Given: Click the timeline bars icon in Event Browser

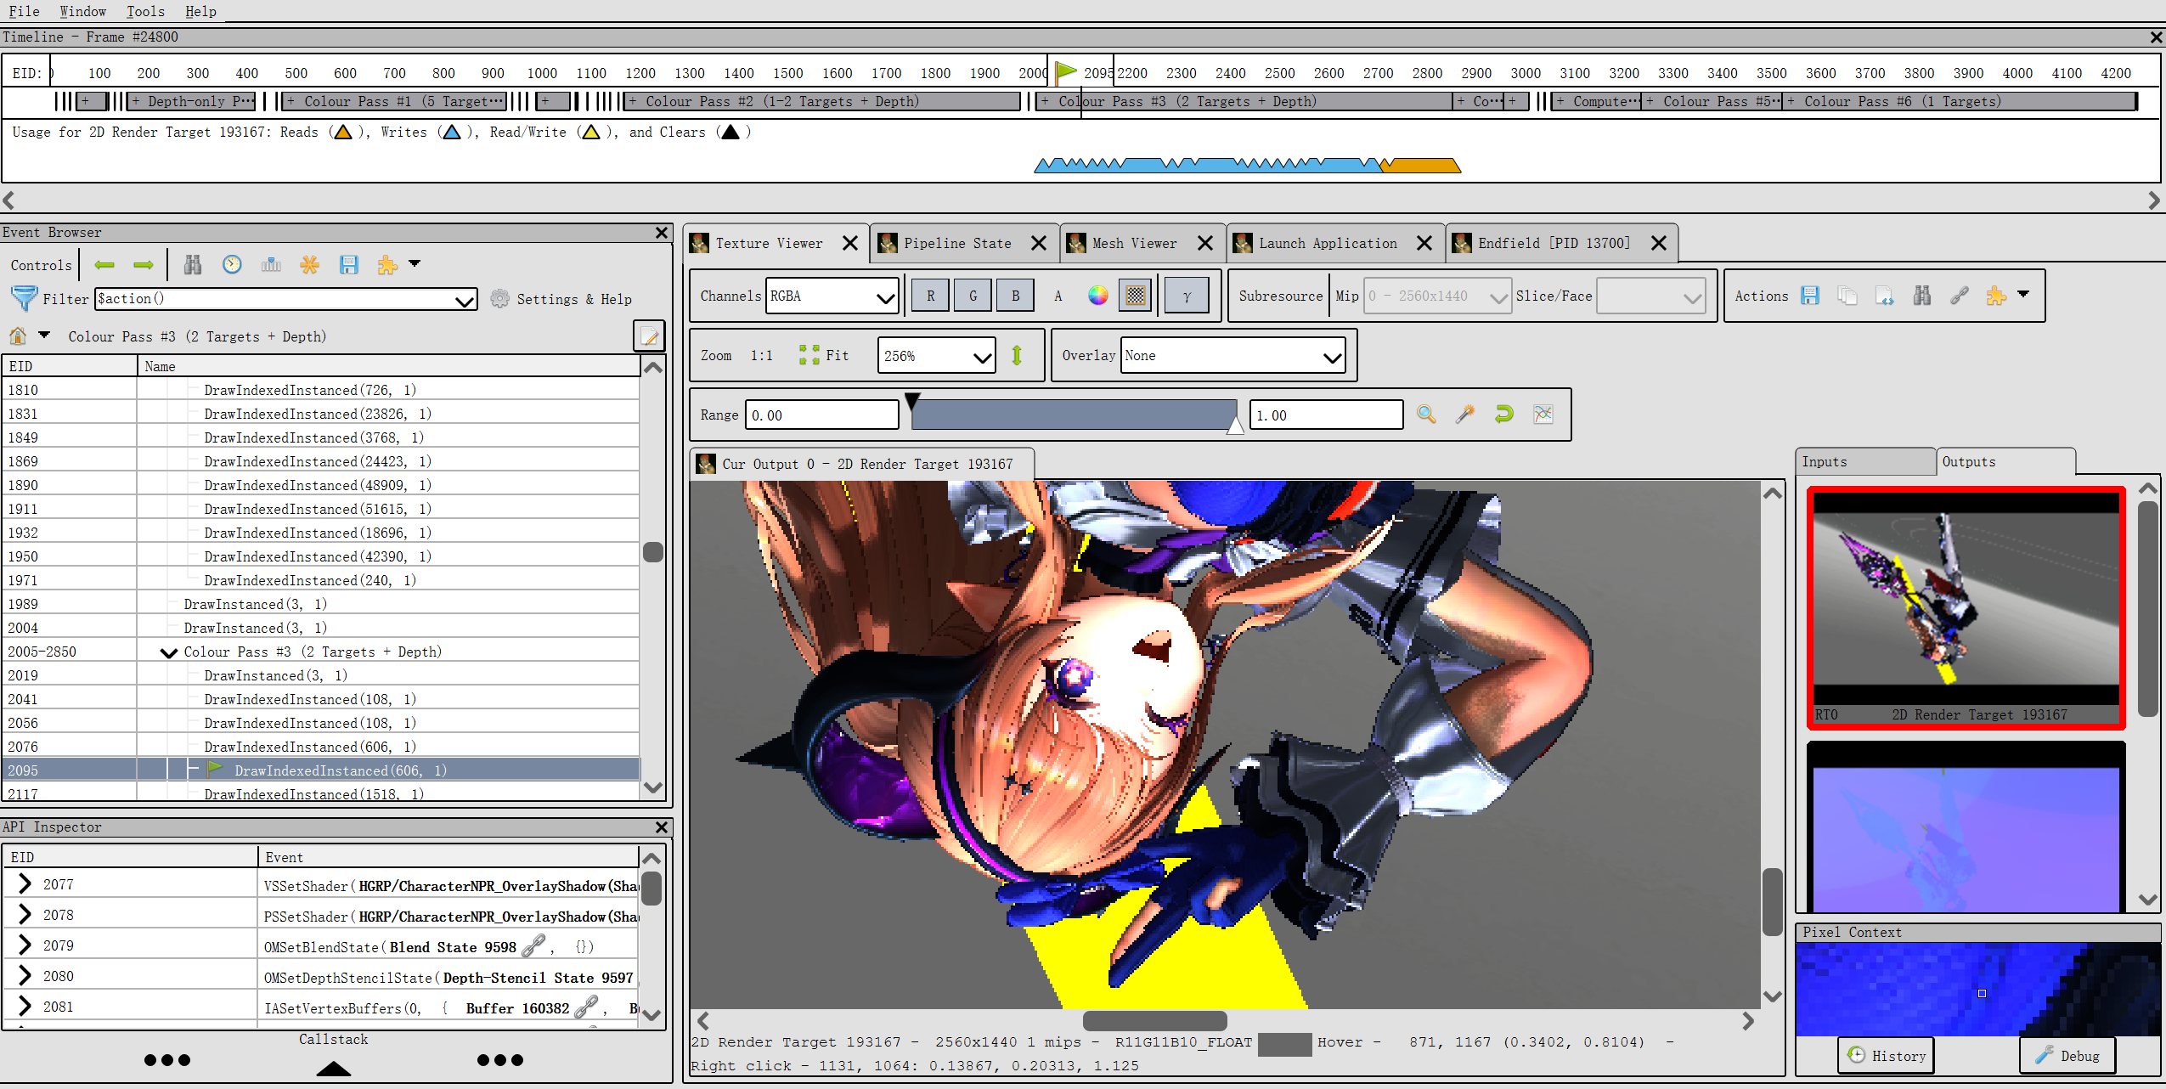Looking at the screenshot, I should pos(271,265).
